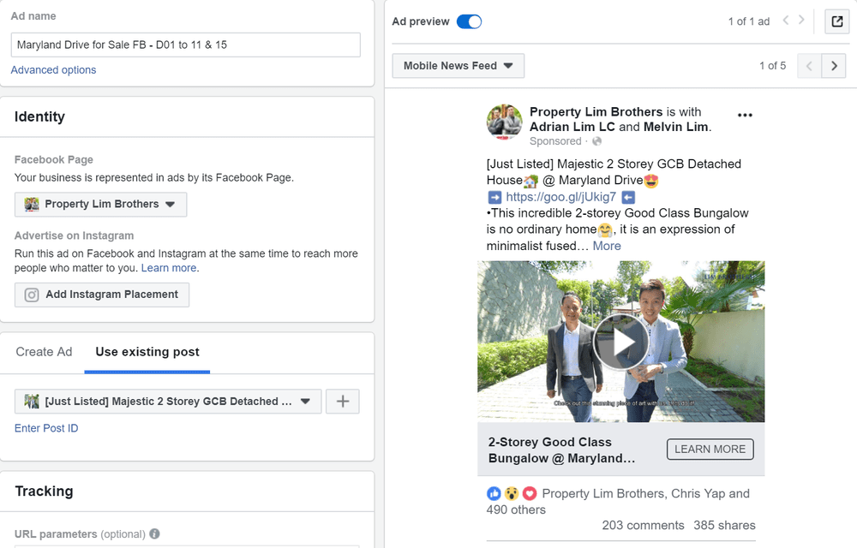857x548 pixels.
Task: Open ad preview in new window icon
Action: point(836,22)
